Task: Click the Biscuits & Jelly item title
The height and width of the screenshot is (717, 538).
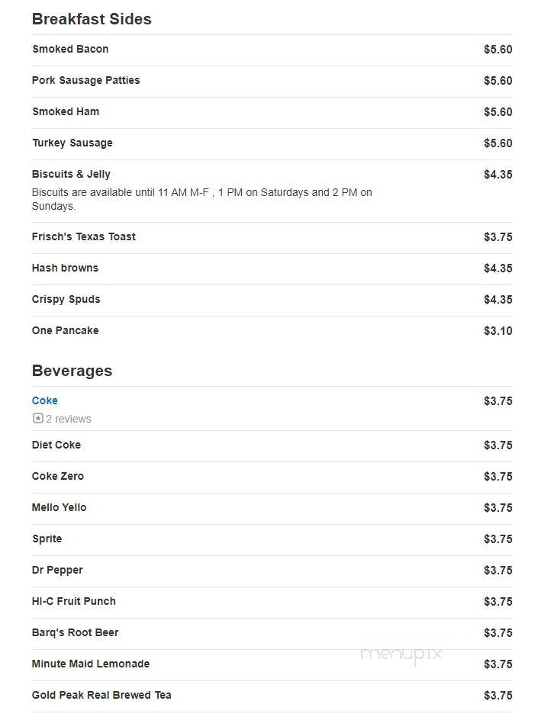Action: [x=72, y=174]
